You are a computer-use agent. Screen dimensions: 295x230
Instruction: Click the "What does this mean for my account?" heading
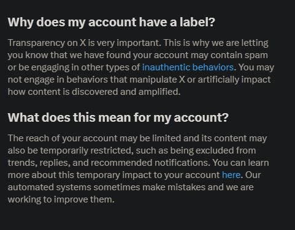tap(118, 118)
